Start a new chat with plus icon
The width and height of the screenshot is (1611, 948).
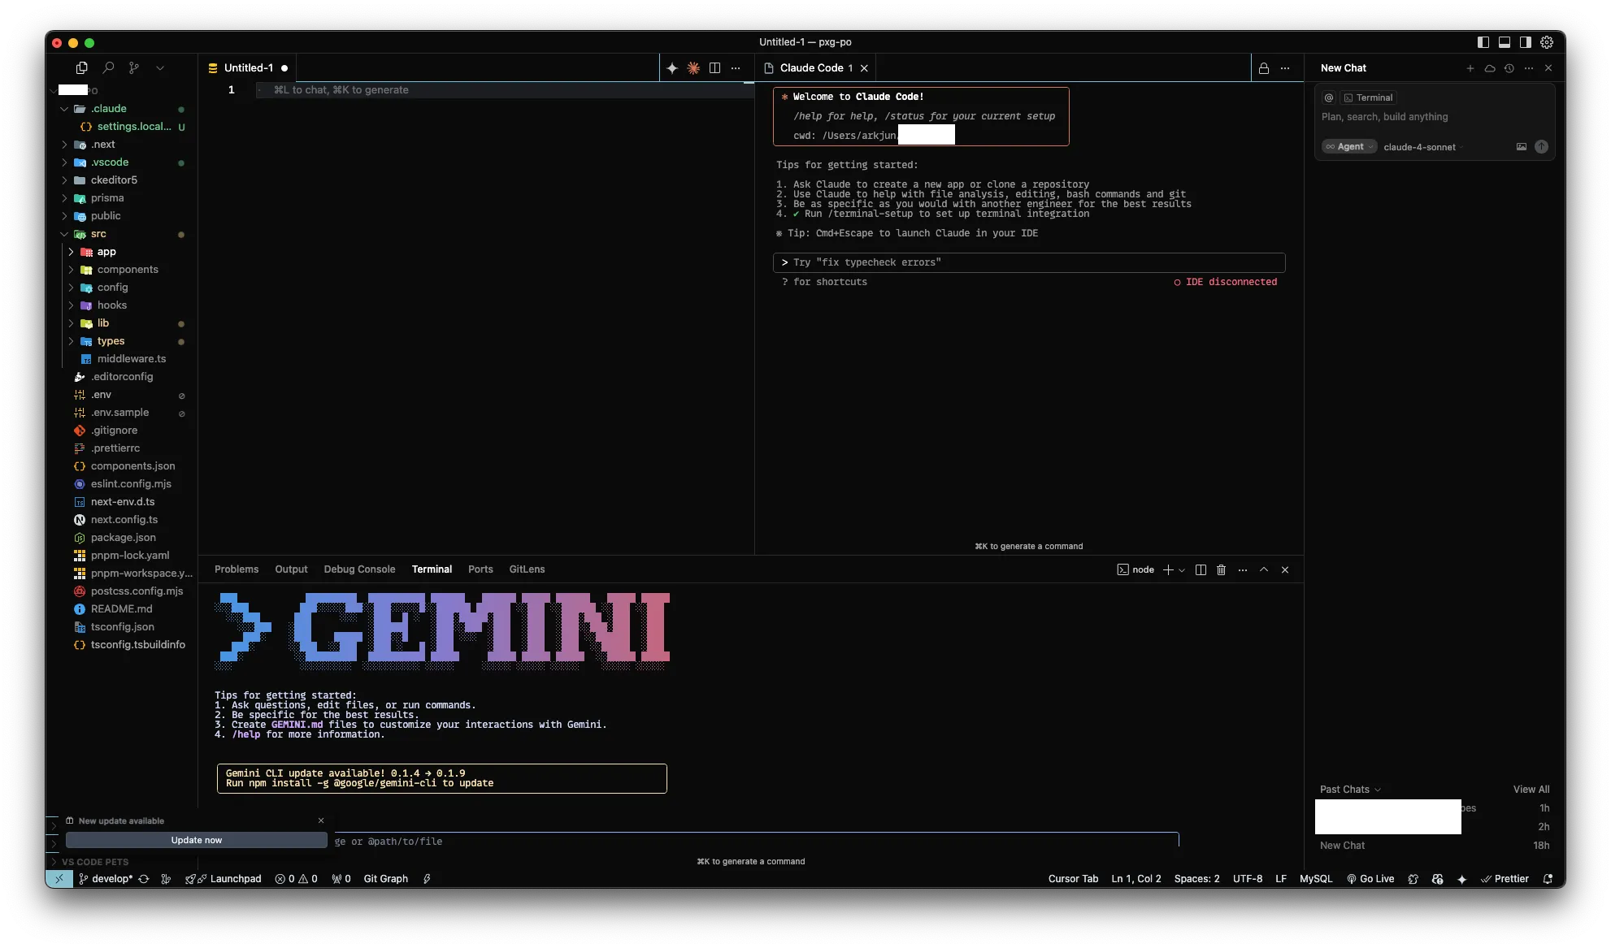pos(1470,68)
